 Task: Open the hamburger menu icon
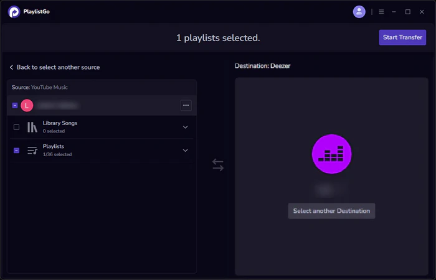coord(381,12)
